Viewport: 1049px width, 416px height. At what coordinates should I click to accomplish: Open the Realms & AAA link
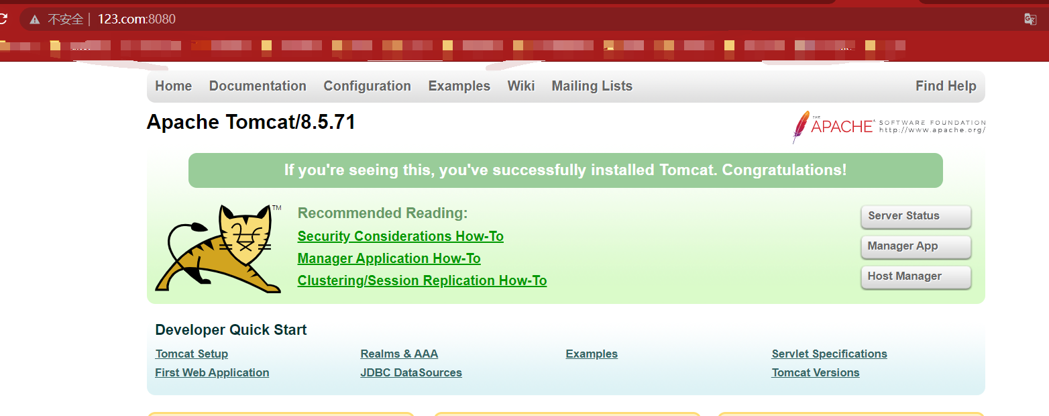click(399, 354)
